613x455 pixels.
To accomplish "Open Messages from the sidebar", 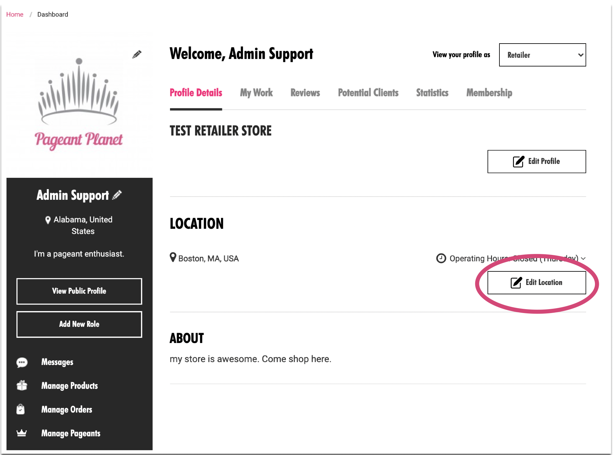I will coord(57,362).
